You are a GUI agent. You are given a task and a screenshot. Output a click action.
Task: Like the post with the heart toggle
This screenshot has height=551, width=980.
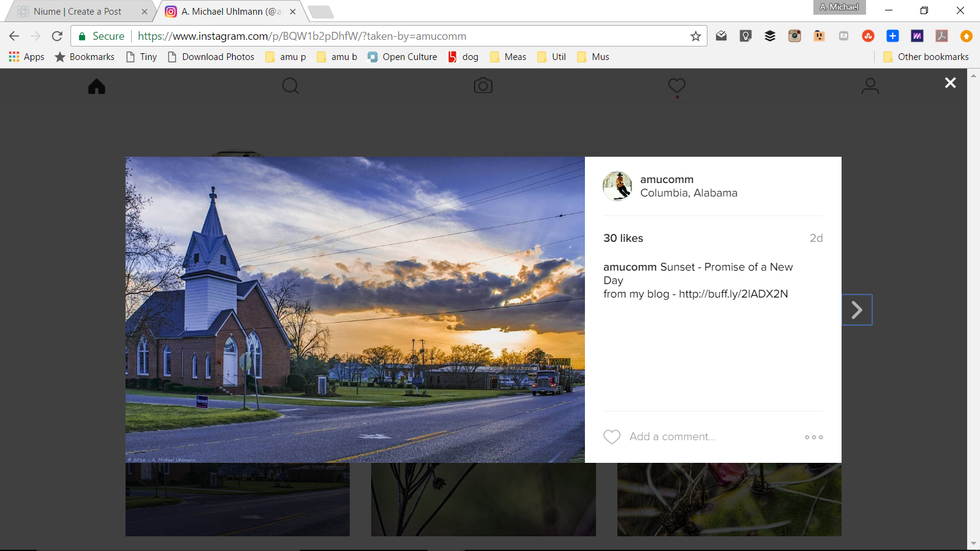(612, 437)
